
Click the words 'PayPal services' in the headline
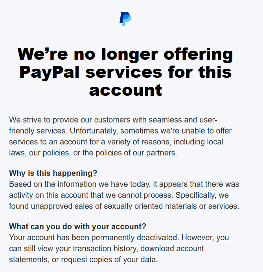click(x=91, y=72)
